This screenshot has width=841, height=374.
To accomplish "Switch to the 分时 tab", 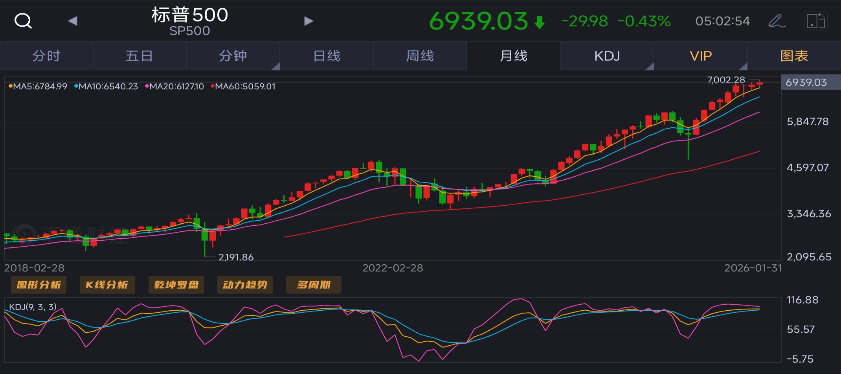I will pos(46,56).
